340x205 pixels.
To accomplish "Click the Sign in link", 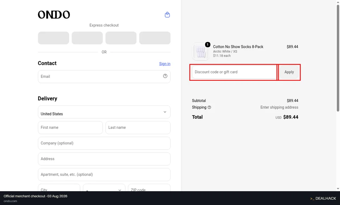I will point(165,64).
